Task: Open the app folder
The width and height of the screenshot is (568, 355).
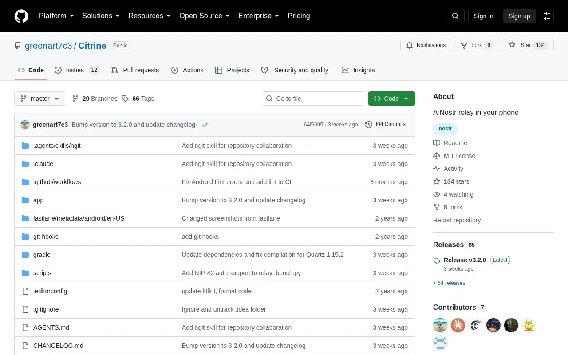Action: coord(38,200)
